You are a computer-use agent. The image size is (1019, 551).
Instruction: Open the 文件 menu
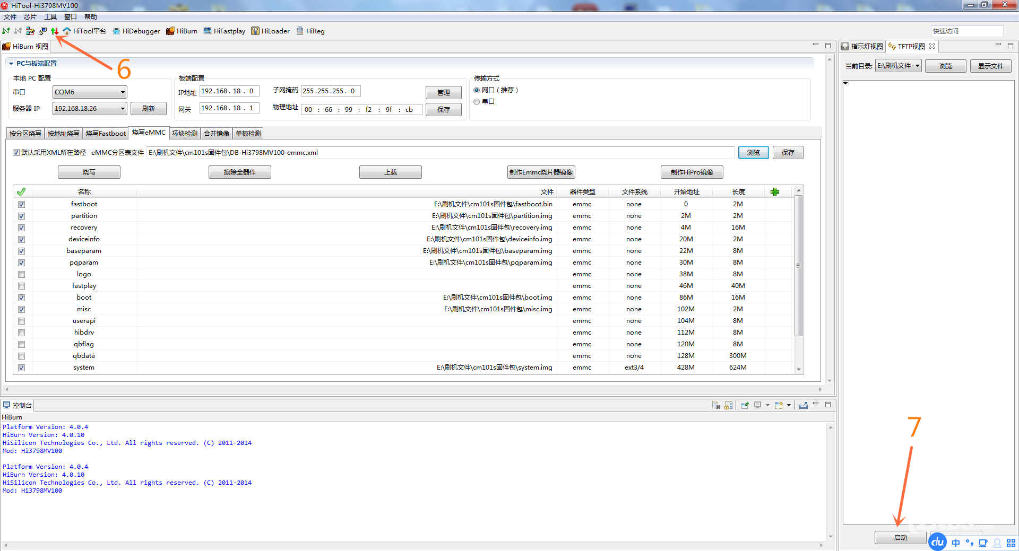(10, 17)
